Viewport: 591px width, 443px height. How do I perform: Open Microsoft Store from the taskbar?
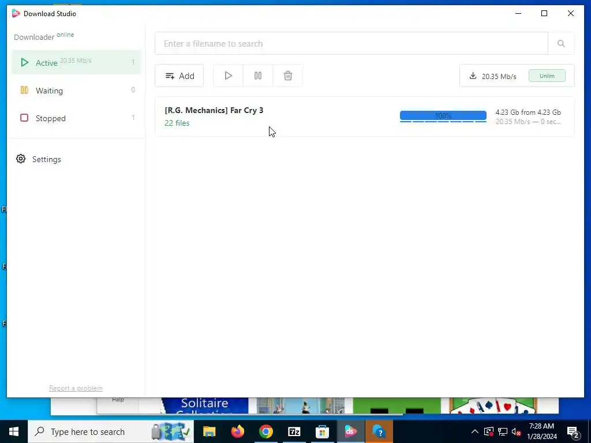click(322, 431)
